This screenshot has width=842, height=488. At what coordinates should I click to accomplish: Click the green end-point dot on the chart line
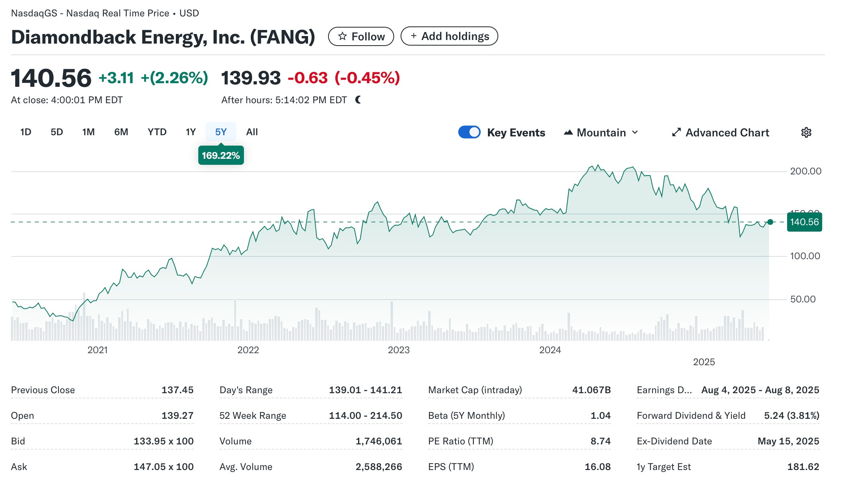(770, 222)
